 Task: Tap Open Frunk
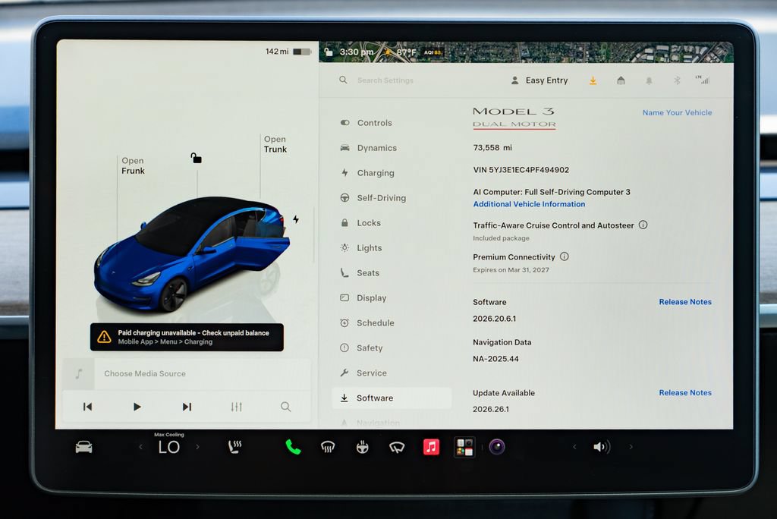[133, 165]
